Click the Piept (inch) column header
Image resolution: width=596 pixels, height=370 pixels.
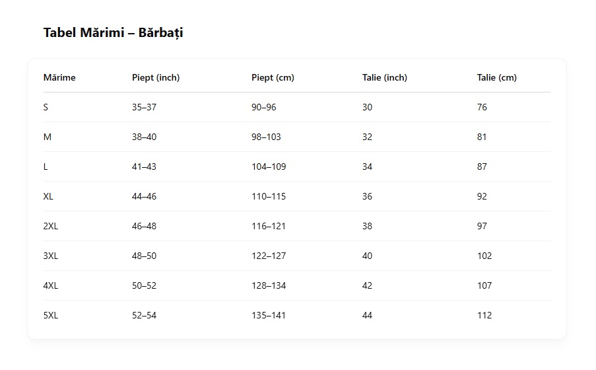point(156,78)
